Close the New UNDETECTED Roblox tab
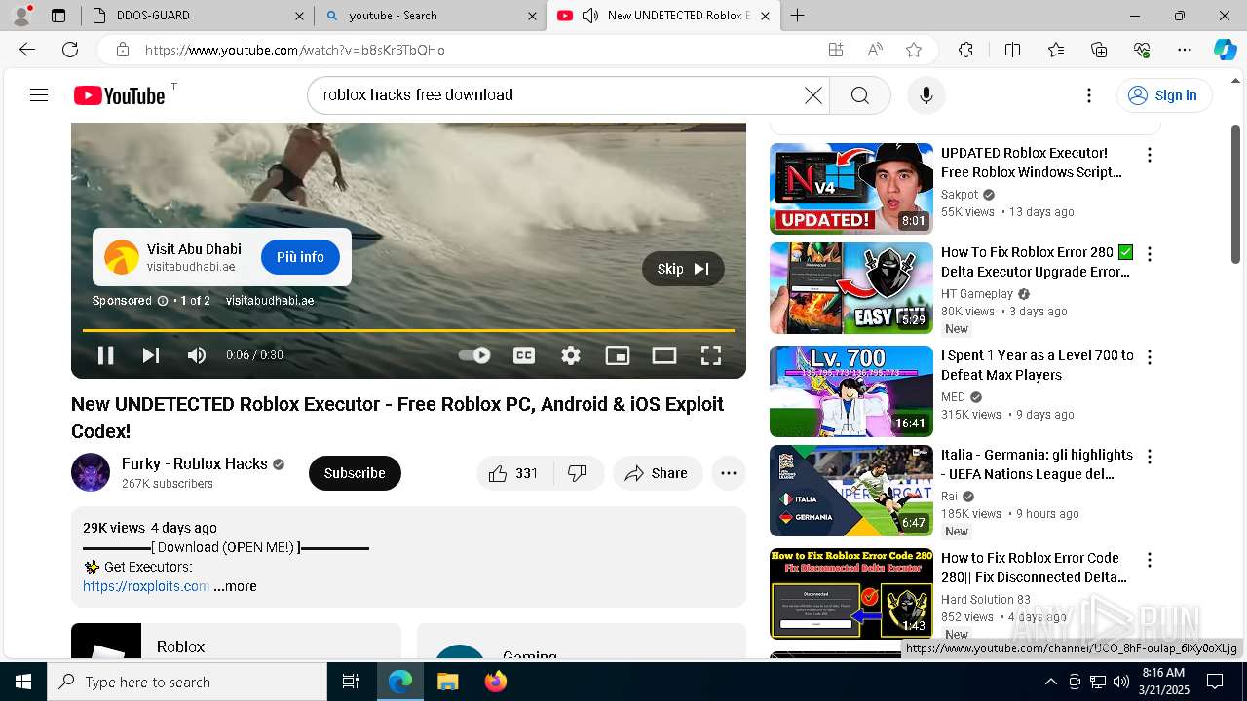The height and width of the screenshot is (701, 1247). point(765,16)
